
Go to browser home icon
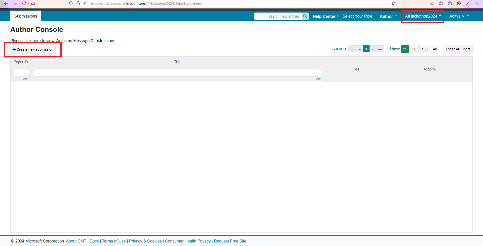pyautogui.click(x=33, y=4)
